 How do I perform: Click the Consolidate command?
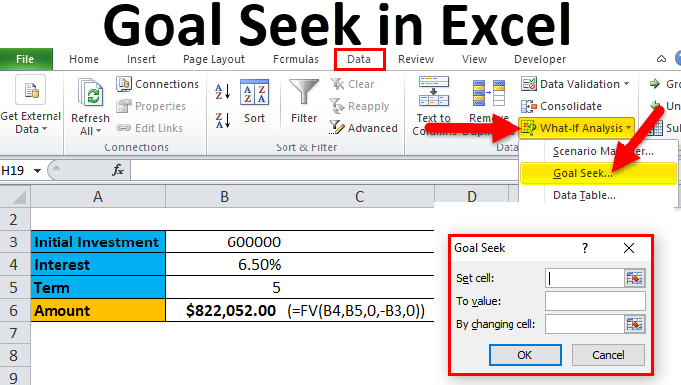coord(562,106)
